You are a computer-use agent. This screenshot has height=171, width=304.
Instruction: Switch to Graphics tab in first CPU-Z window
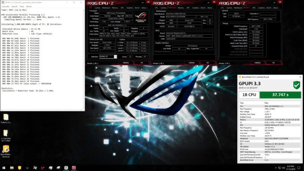pyautogui.click(x=130, y=8)
